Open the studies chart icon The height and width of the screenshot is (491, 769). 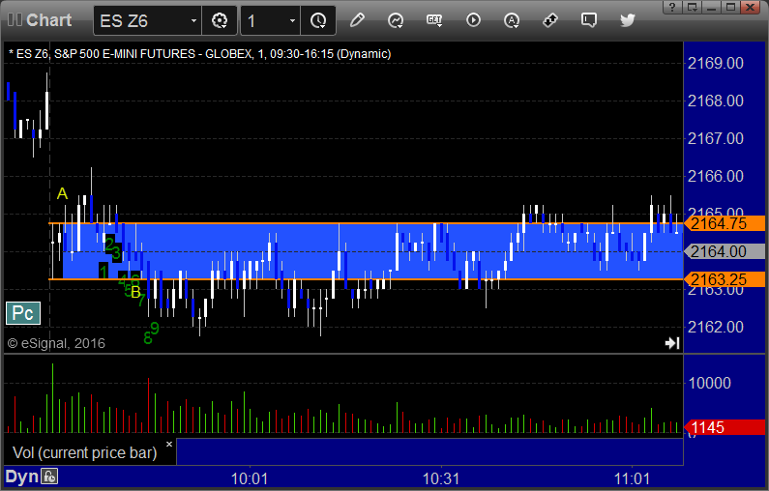[x=396, y=20]
